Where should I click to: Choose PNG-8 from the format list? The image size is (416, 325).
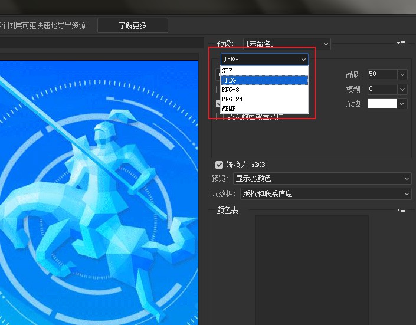coord(264,90)
